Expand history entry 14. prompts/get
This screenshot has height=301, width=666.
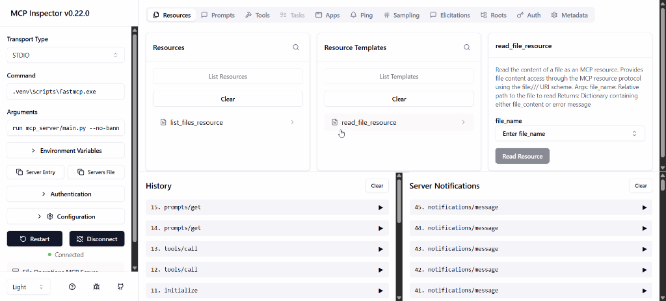(267, 228)
